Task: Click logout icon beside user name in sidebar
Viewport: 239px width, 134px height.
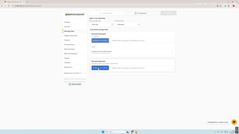Action: click(x=85, y=73)
